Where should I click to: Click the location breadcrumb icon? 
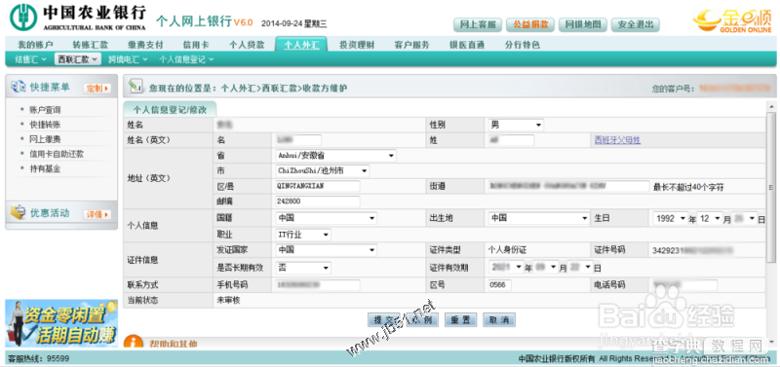[x=136, y=87]
